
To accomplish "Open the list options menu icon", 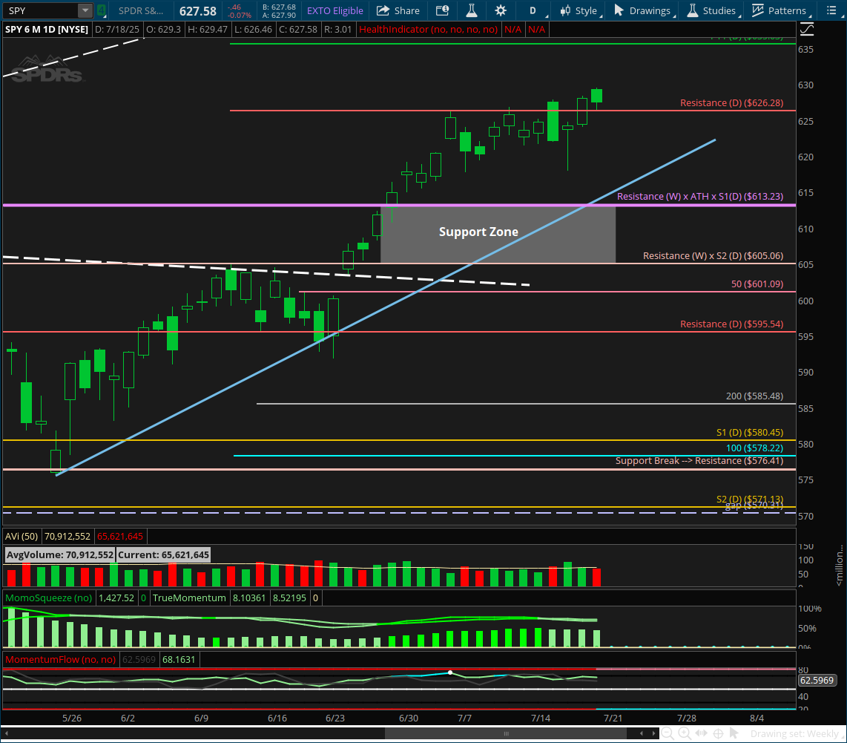I will [x=831, y=10].
